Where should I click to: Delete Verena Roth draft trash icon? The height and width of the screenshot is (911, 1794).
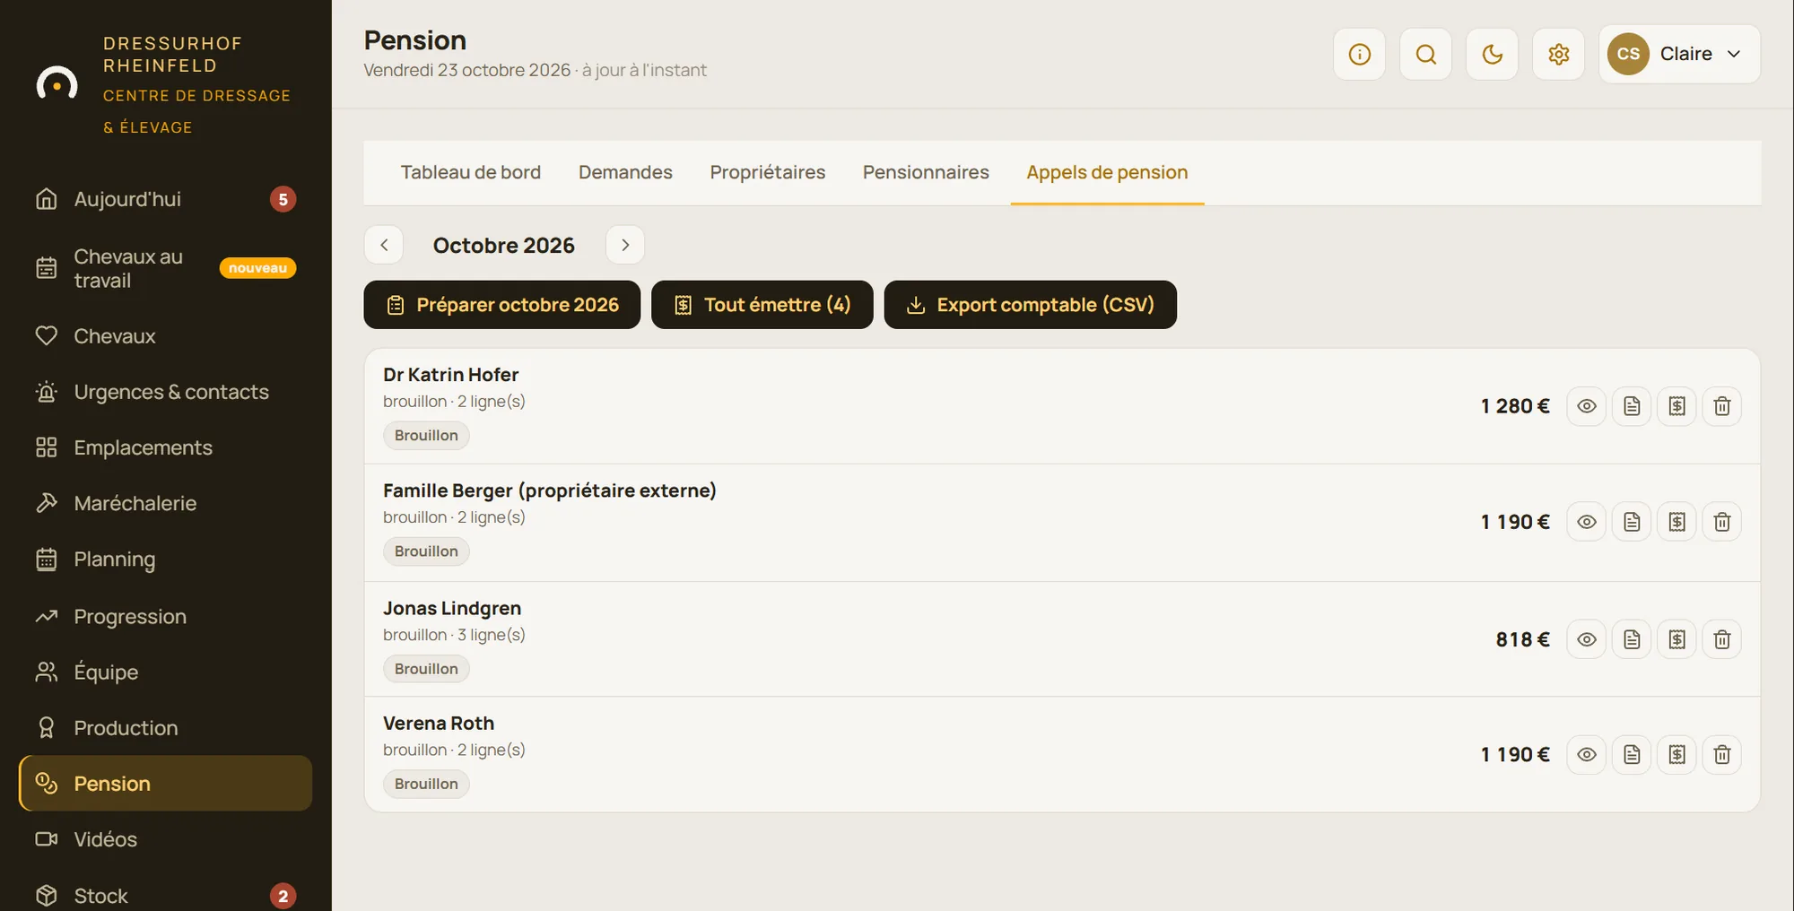pyautogui.click(x=1721, y=754)
